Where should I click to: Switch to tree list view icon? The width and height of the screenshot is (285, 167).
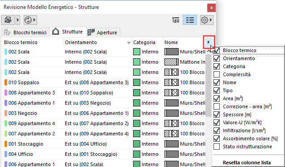(x=176, y=20)
